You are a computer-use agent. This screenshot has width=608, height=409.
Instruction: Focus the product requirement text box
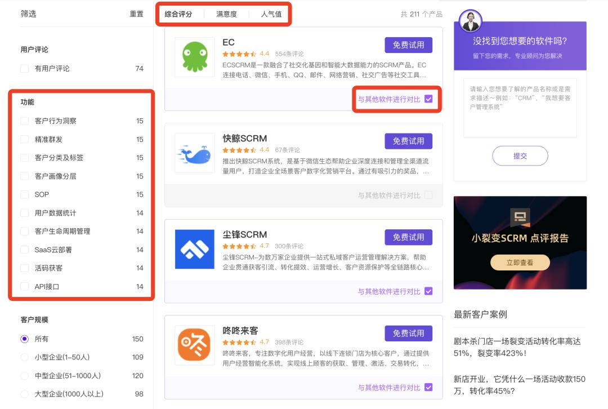(x=520, y=108)
